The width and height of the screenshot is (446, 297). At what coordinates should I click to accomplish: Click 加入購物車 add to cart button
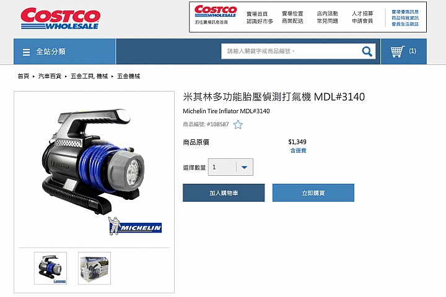[224, 192]
